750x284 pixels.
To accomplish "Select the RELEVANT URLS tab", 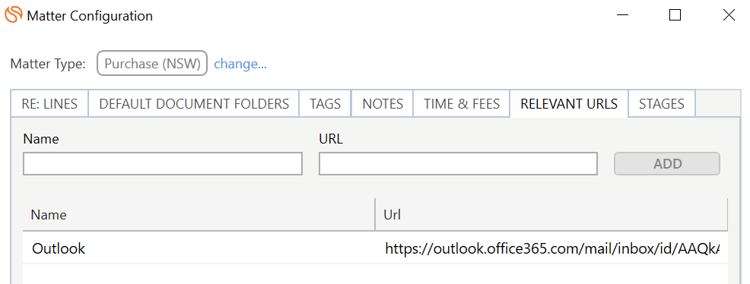I will click(569, 103).
